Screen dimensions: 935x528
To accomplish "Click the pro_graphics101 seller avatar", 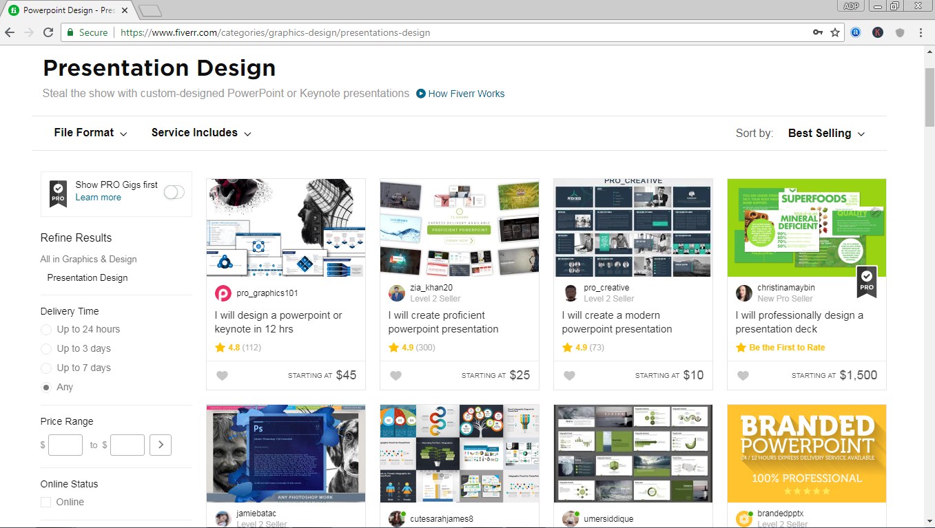I will (223, 293).
